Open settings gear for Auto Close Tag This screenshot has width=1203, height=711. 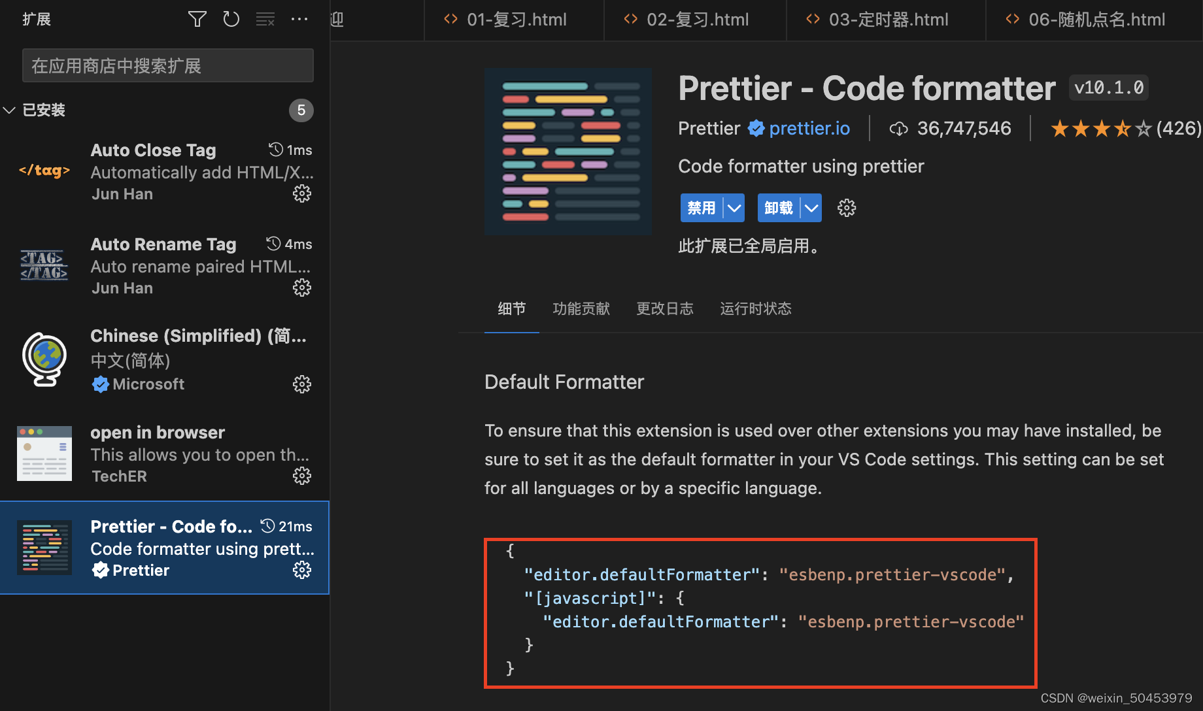tap(301, 193)
